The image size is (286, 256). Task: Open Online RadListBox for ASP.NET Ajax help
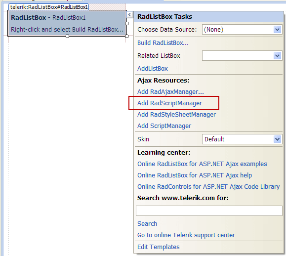pos(195,175)
